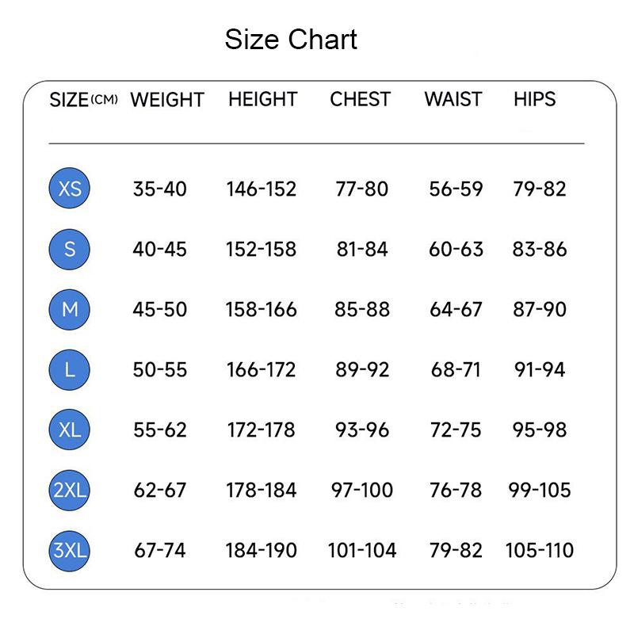Select the blue XL size badge
The image size is (634, 634).
tap(70, 430)
